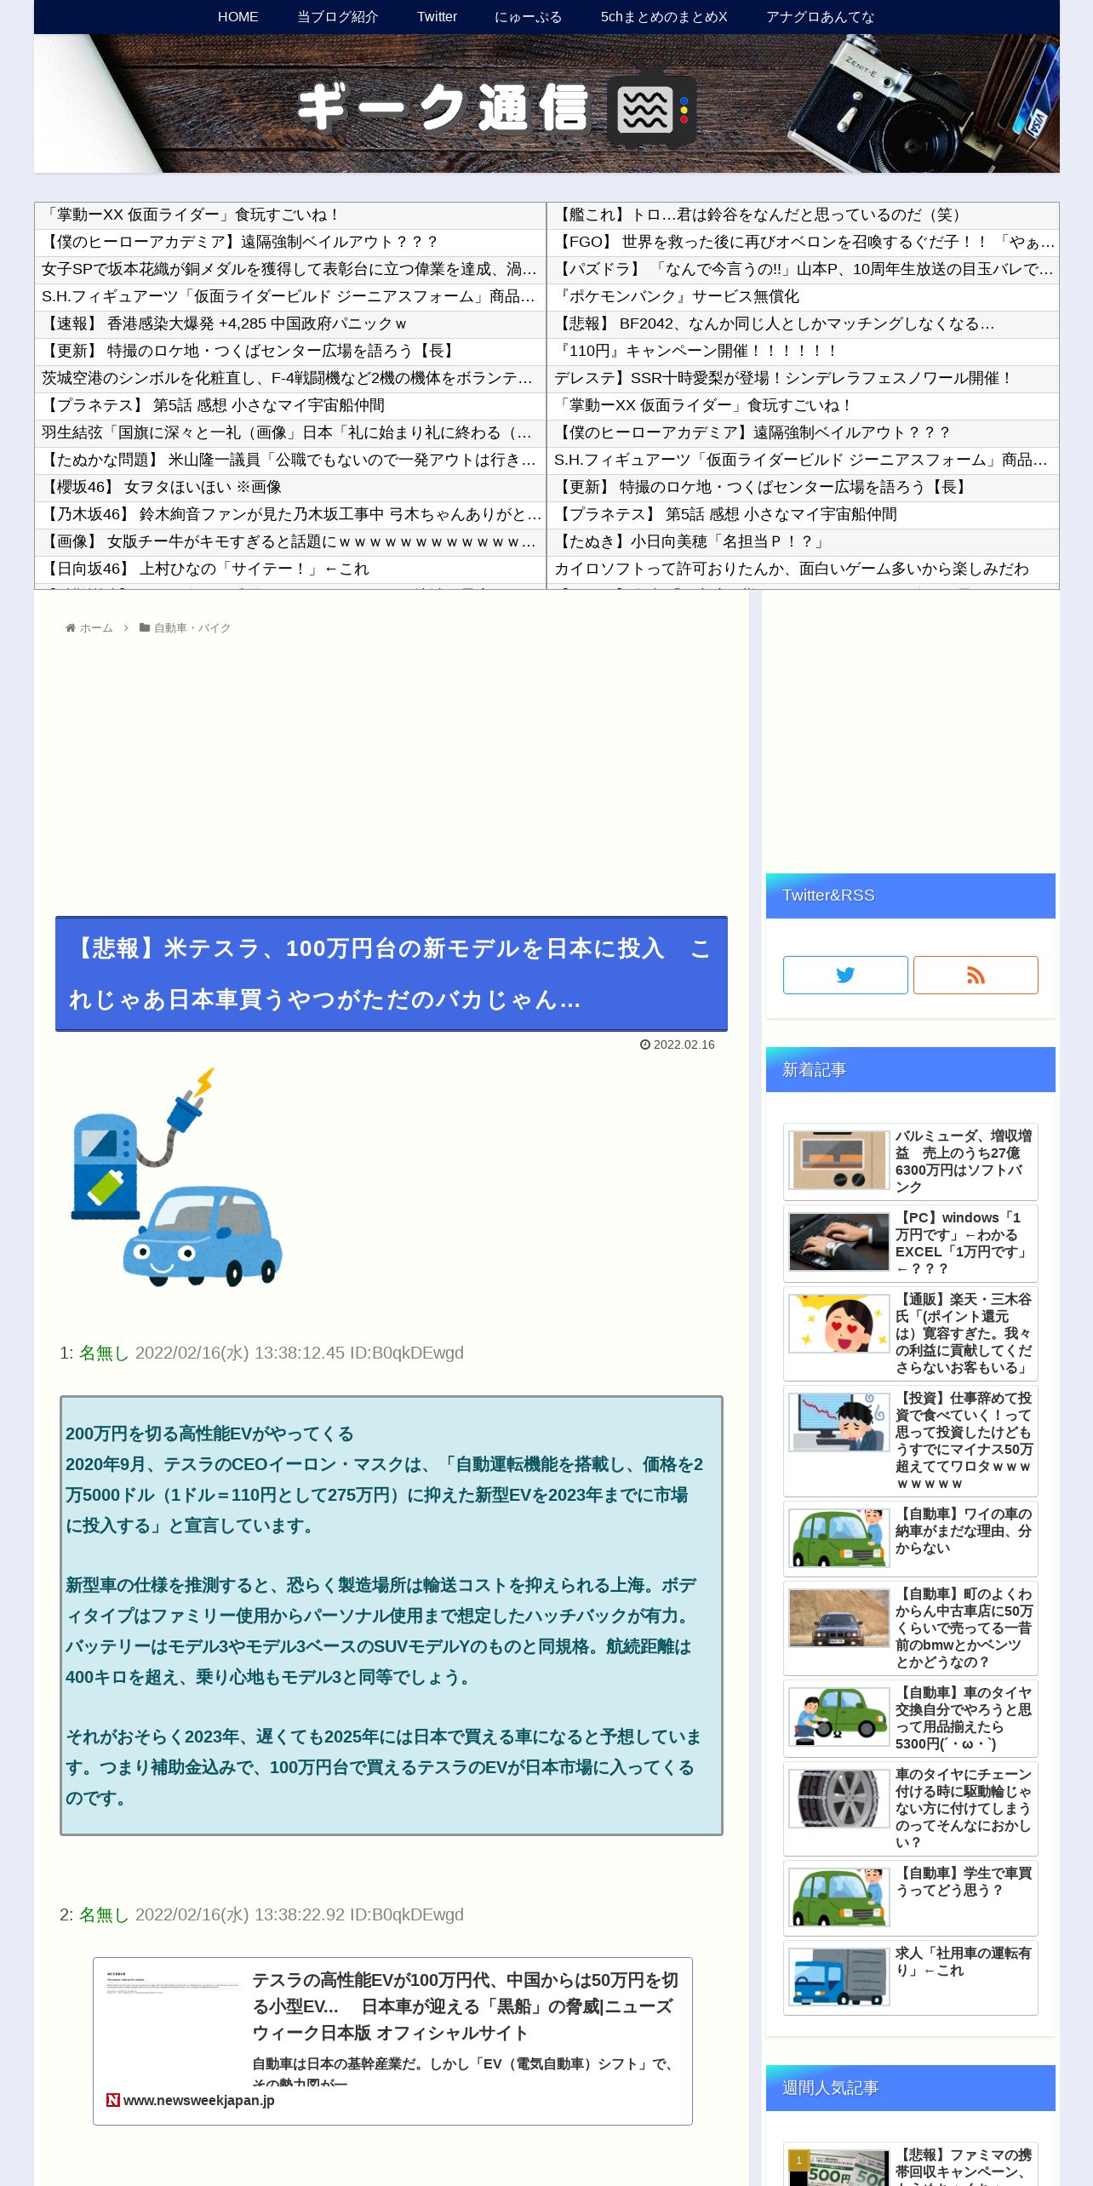The height and width of the screenshot is (2186, 1093).
Task: Click the clock icon beside 2022.02.16
Action: pos(645,1044)
